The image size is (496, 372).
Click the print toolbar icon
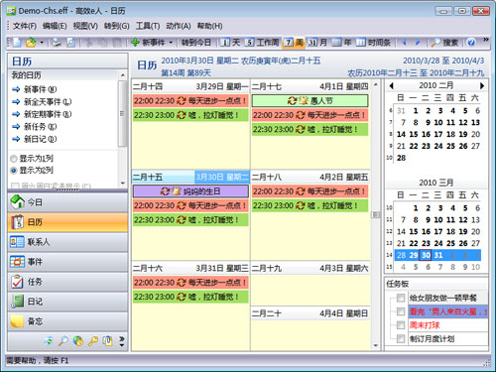(57, 42)
